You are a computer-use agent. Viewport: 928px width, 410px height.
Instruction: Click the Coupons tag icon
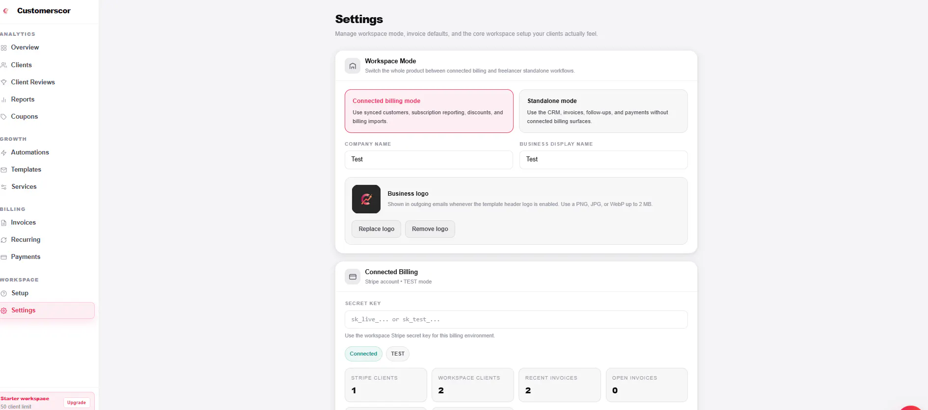4,117
